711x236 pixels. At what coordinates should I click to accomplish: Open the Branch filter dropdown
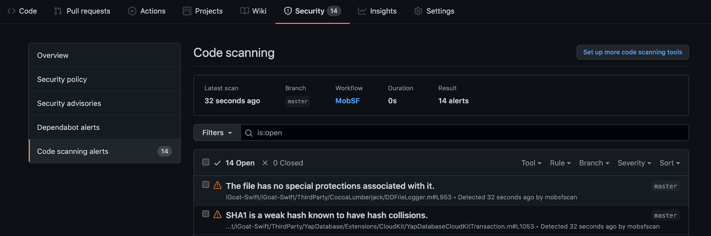tap(594, 163)
